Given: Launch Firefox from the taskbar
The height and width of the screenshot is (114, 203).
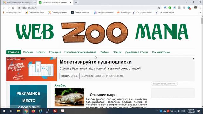Looking at the screenshot, I should point(33,111).
